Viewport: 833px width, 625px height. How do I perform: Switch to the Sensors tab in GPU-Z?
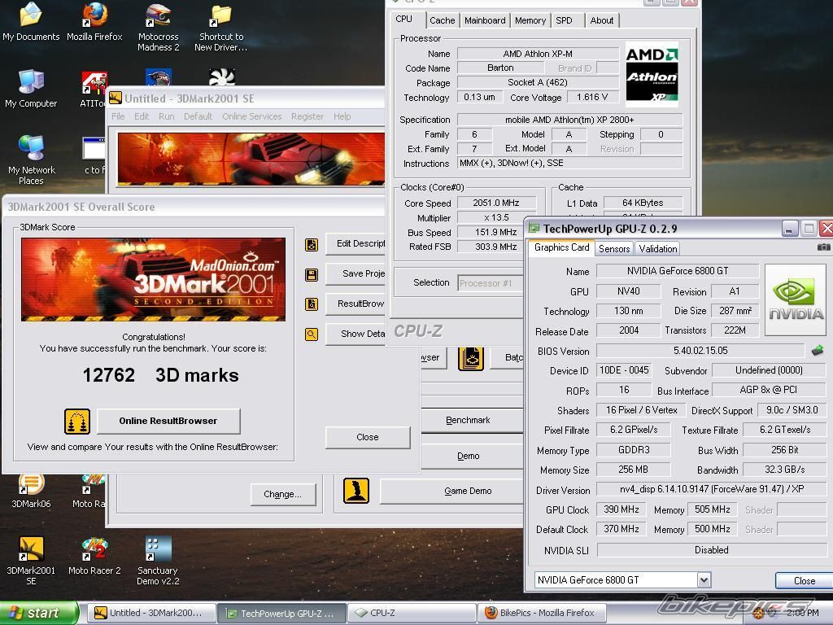[613, 249]
